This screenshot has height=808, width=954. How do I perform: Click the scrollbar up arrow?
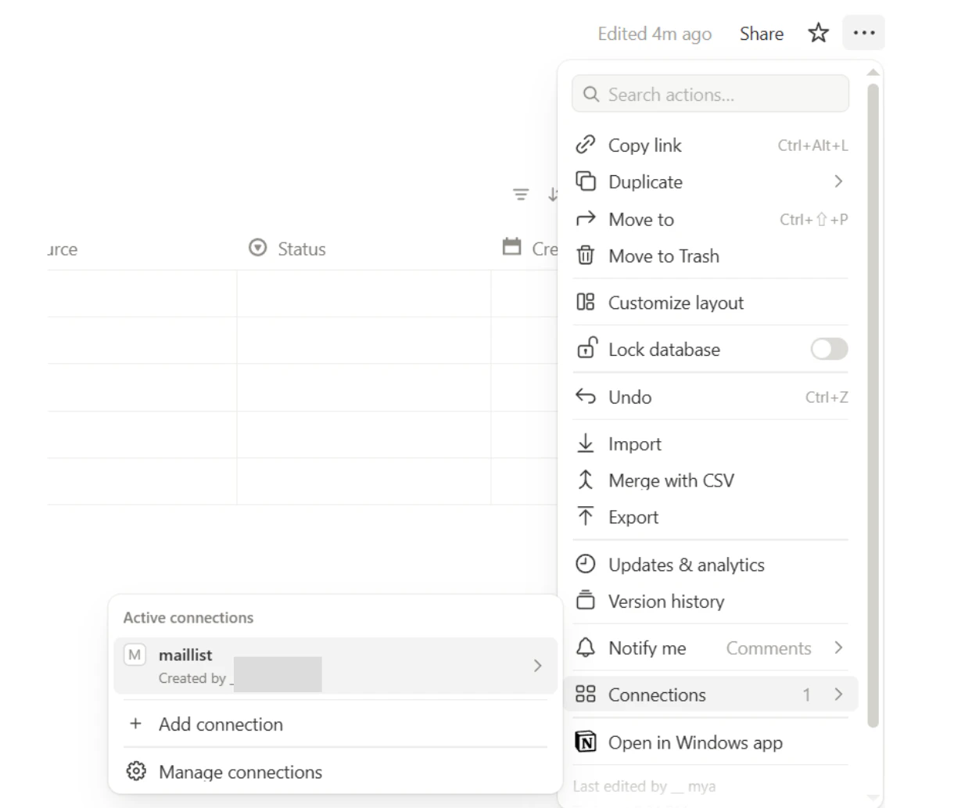pos(873,74)
